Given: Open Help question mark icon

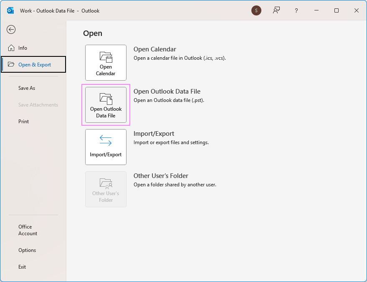Looking at the screenshot, I should point(296,10).
